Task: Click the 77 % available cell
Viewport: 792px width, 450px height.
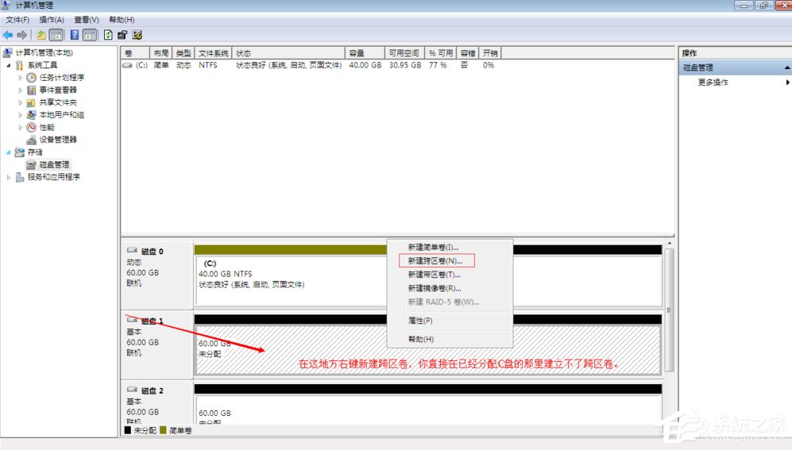Action: [x=438, y=65]
